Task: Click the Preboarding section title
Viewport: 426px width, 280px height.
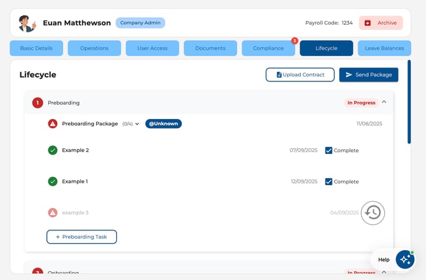Action: 64,102
